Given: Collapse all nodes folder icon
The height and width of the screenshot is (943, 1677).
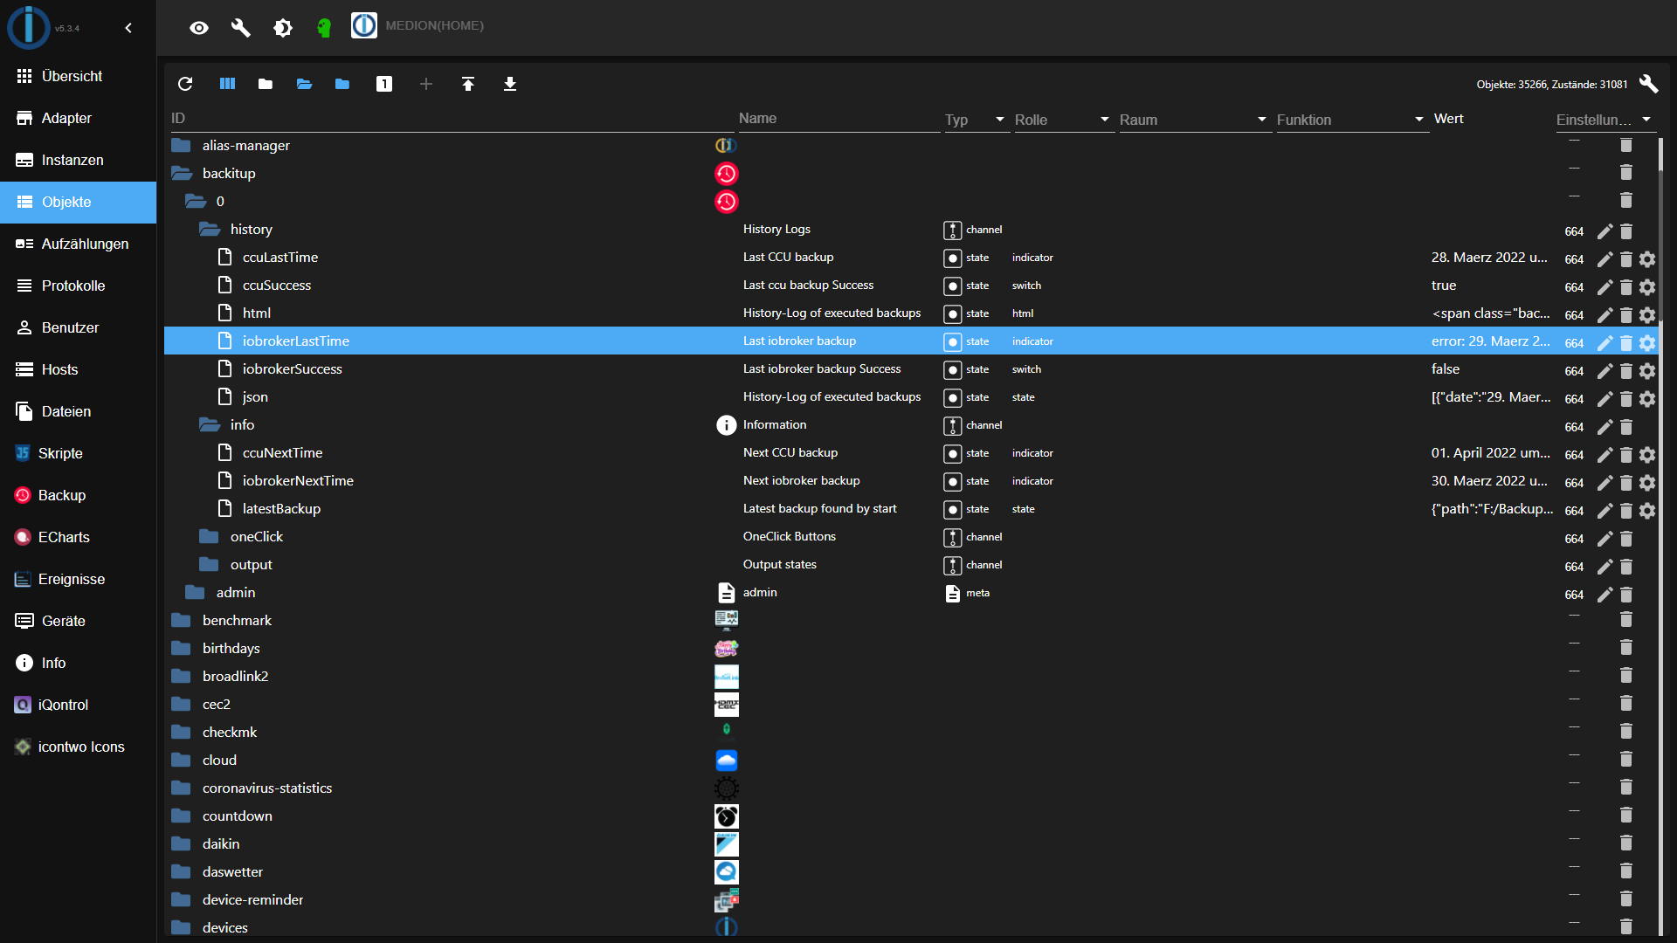Looking at the screenshot, I should (x=266, y=84).
